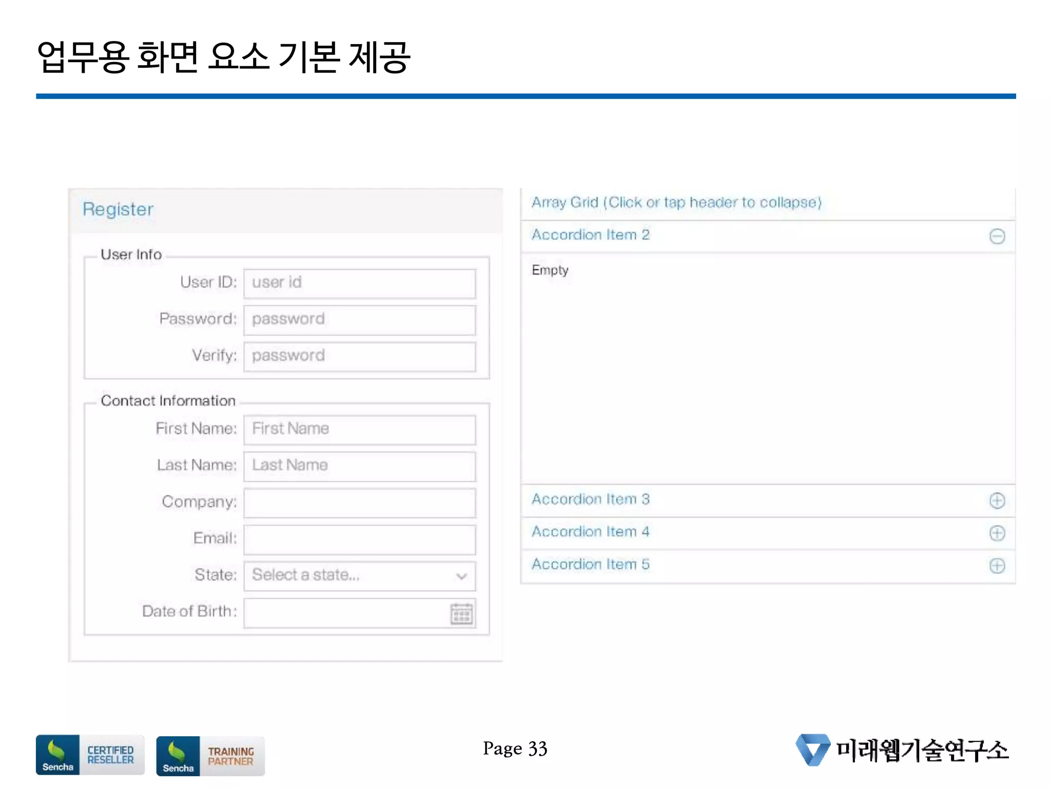This screenshot has height=788, width=1051.
Task: Click the Select a state combo box
Action: (x=359, y=576)
